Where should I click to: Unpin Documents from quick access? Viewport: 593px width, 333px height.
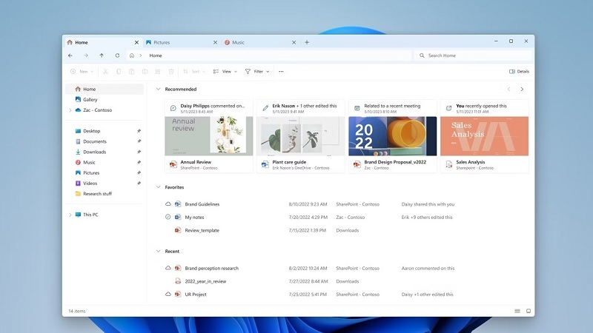[x=139, y=141]
